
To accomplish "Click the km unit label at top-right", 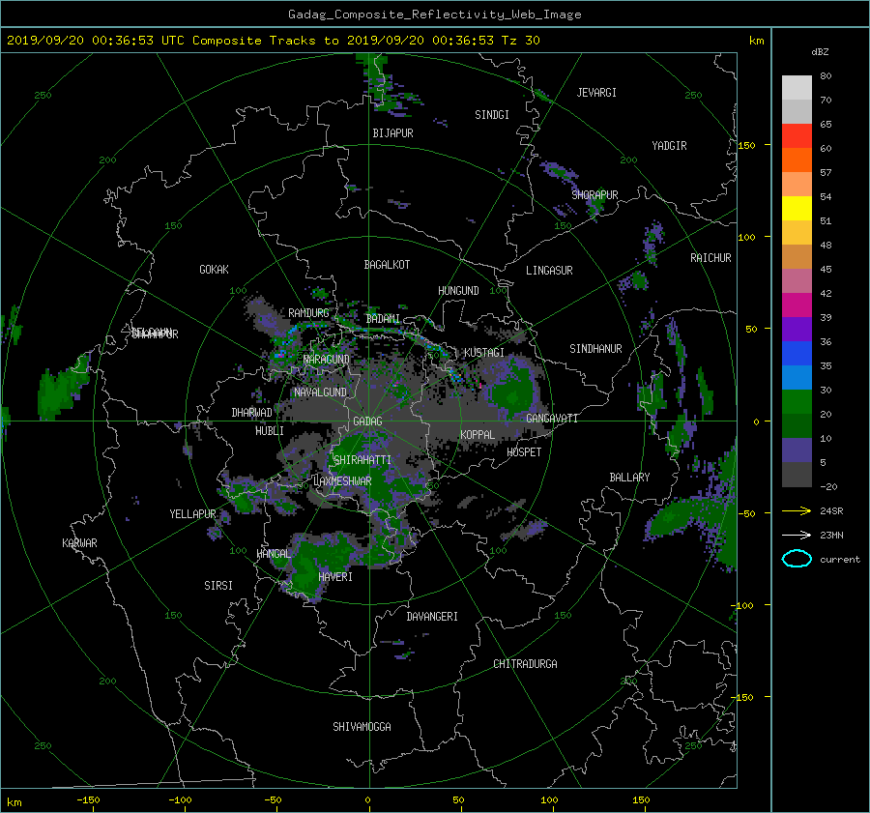I will (x=756, y=41).
